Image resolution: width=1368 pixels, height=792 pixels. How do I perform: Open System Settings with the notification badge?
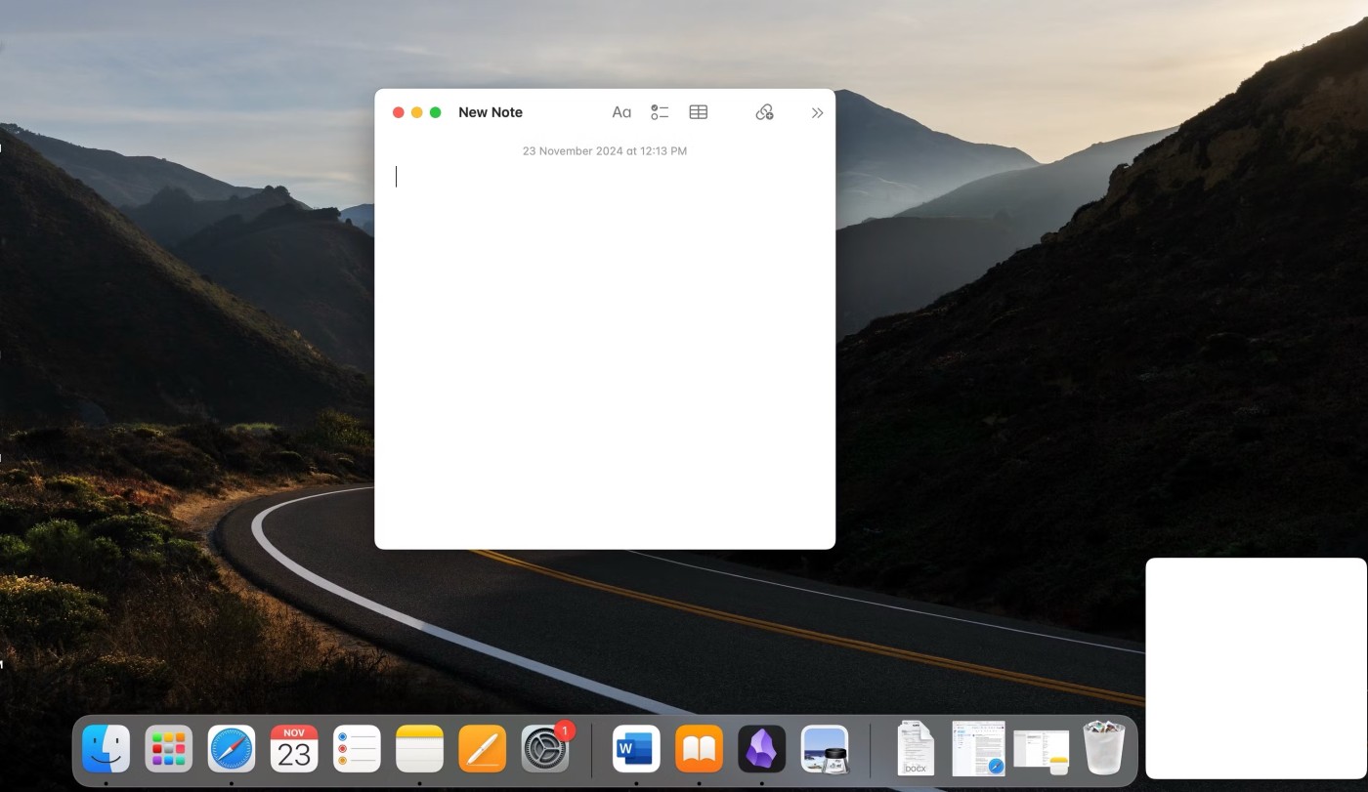544,749
